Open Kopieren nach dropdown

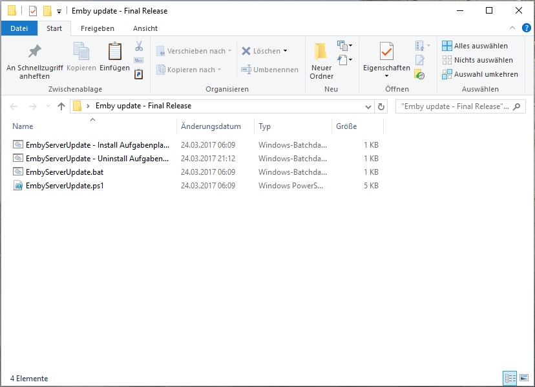pos(189,70)
